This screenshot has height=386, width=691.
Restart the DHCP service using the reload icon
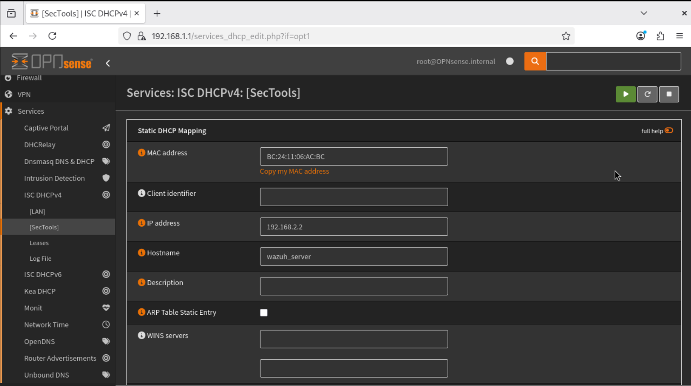click(647, 94)
